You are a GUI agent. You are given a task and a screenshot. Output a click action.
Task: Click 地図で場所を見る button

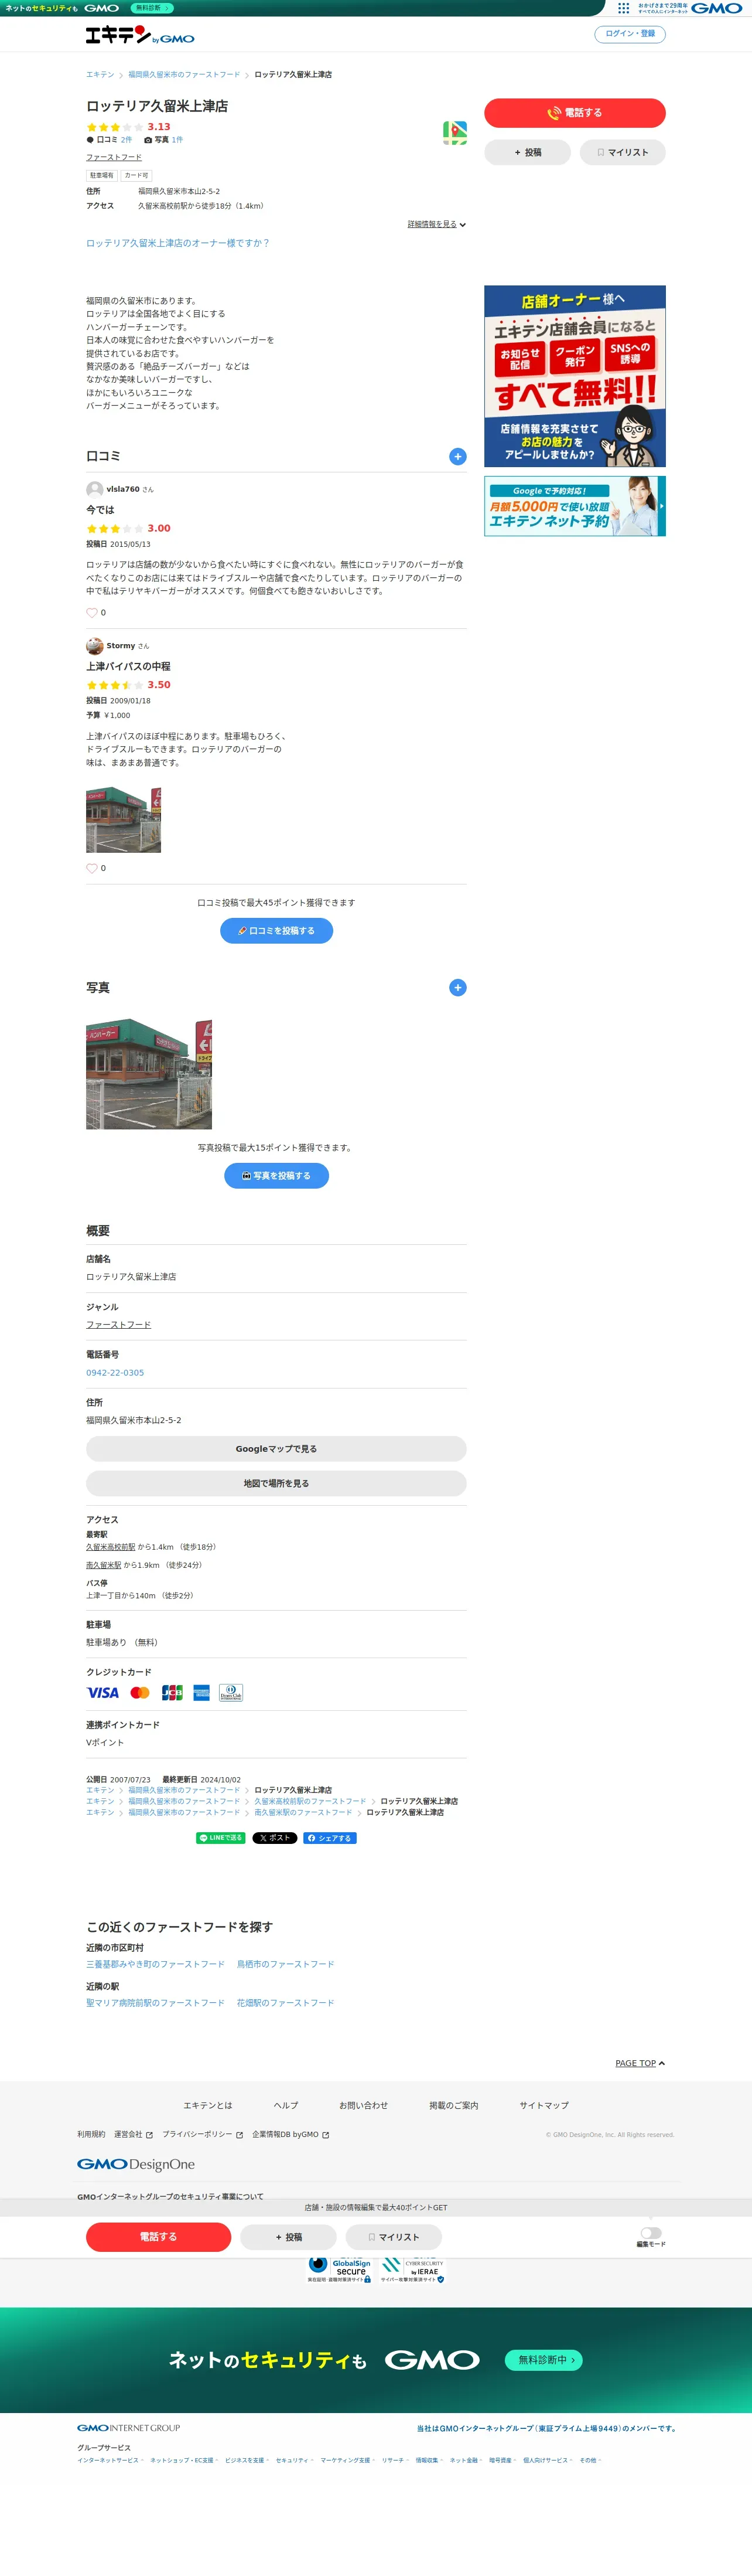pos(276,1483)
